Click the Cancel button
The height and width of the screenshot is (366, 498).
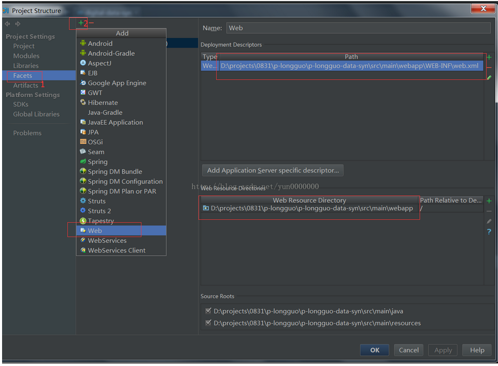pyautogui.click(x=408, y=350)
